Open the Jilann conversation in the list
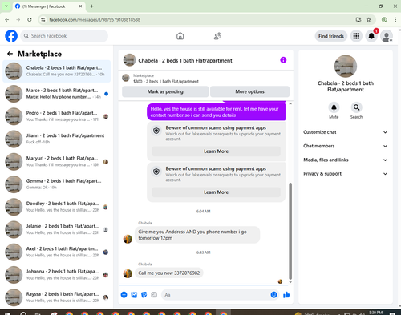Screen dimensions: 401x315 pos(56,139)
